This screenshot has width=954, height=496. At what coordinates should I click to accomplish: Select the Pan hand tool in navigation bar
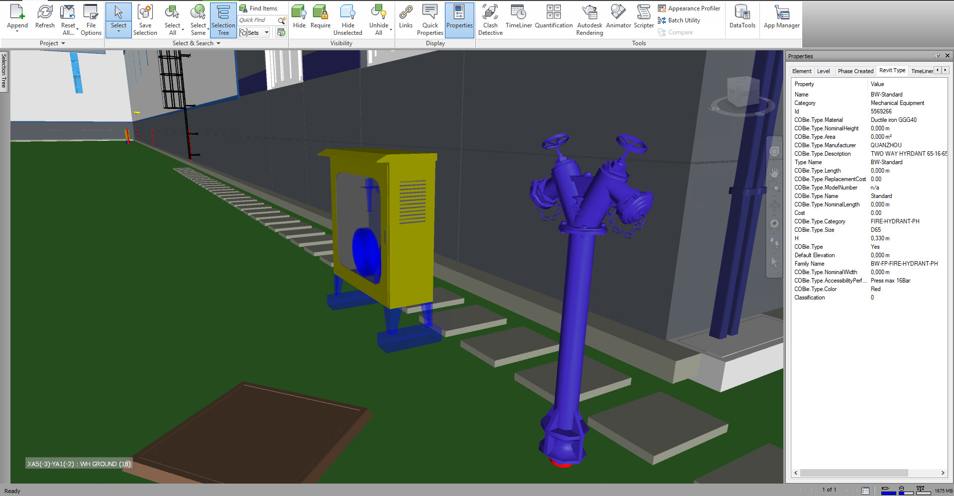(774, 173)
